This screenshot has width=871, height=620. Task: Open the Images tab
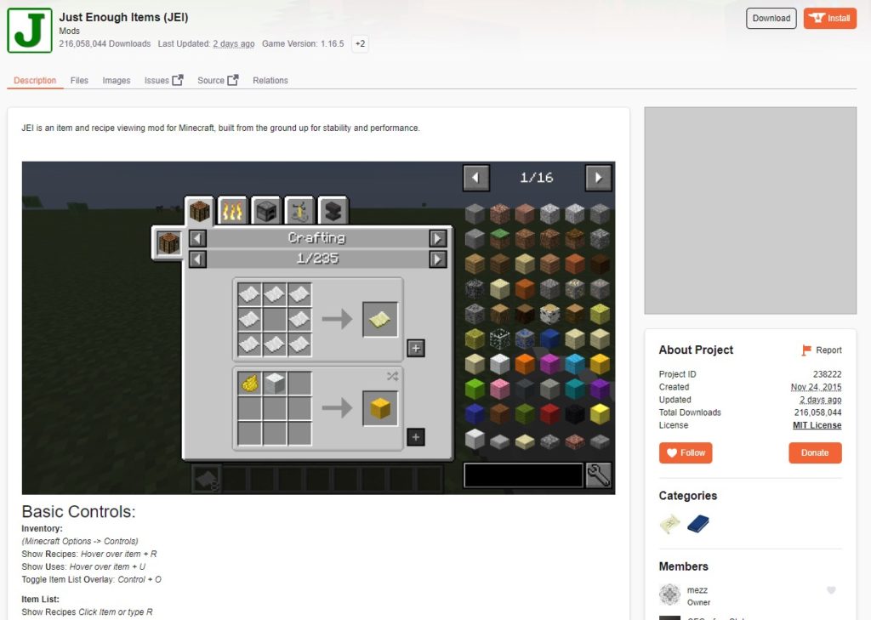tap(116, 81)
